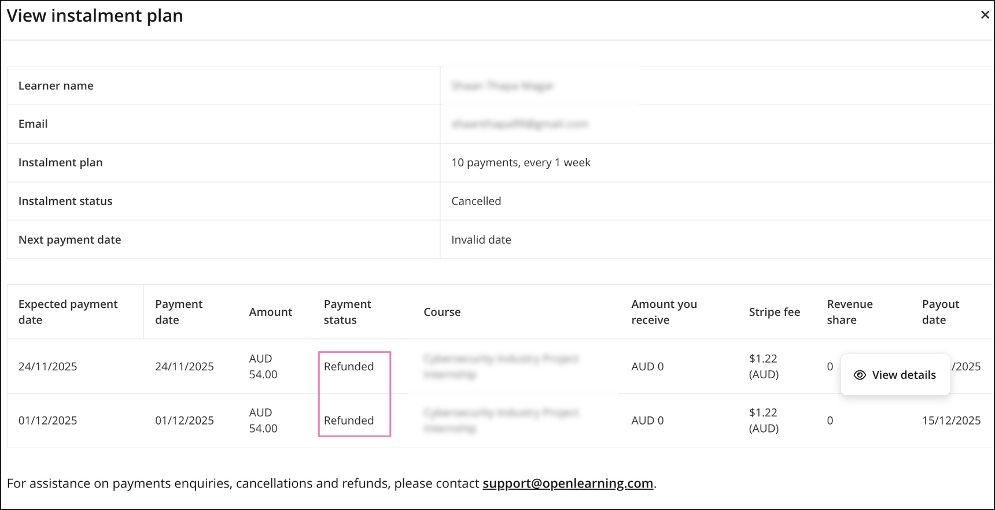The height and width of the screenshot is (510, 995).
Task: Click the Revenue share column header
Action: (849, 312)
